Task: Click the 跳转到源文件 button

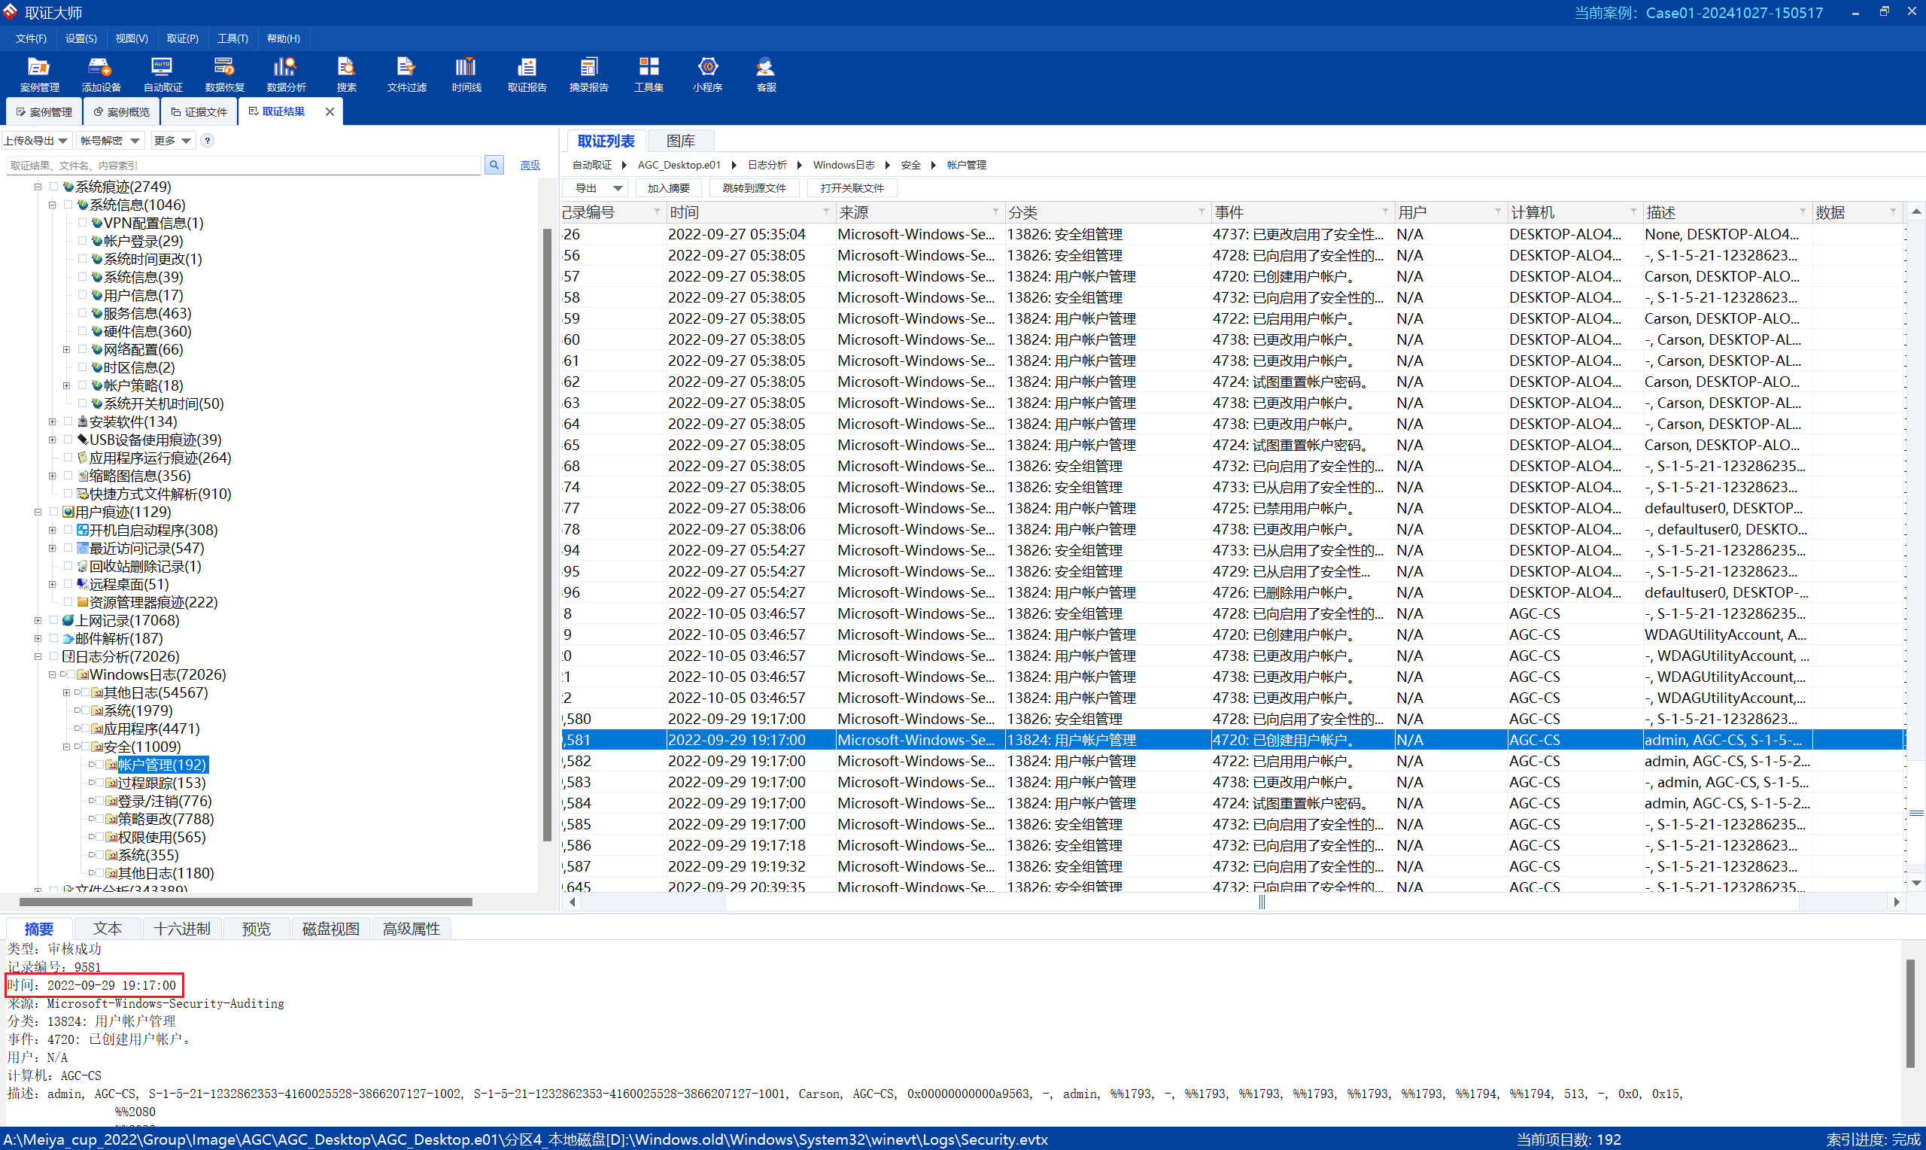Action: pos(755,188)
